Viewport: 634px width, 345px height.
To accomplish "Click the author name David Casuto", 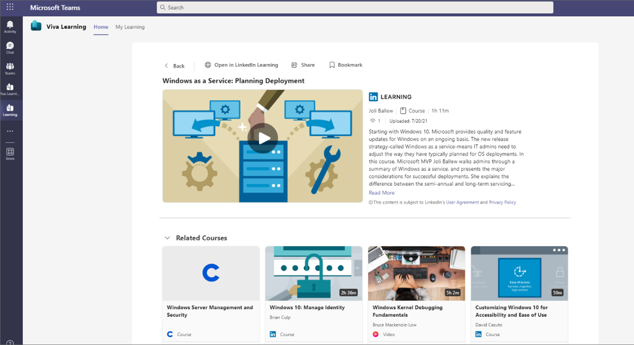I will [489, 325].
